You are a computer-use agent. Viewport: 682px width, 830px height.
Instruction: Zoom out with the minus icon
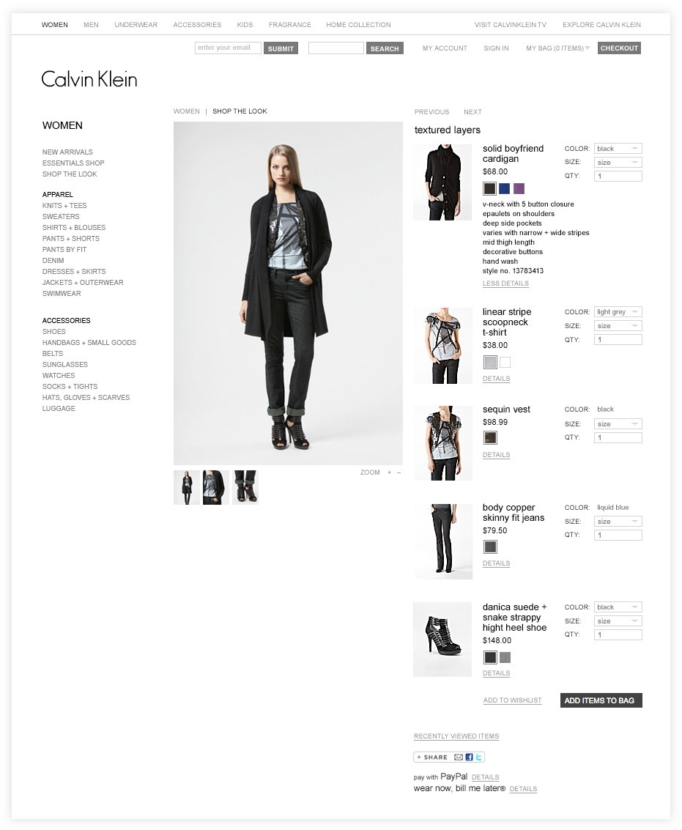(x=399, y=473)
